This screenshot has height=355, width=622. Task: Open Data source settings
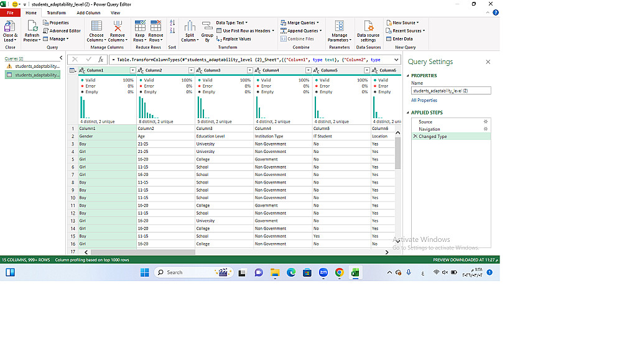(x=368, y=27)
